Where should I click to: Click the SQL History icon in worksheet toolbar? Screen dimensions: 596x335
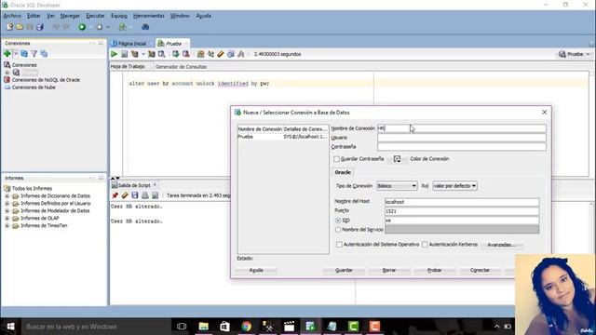(x=231, y=54)
